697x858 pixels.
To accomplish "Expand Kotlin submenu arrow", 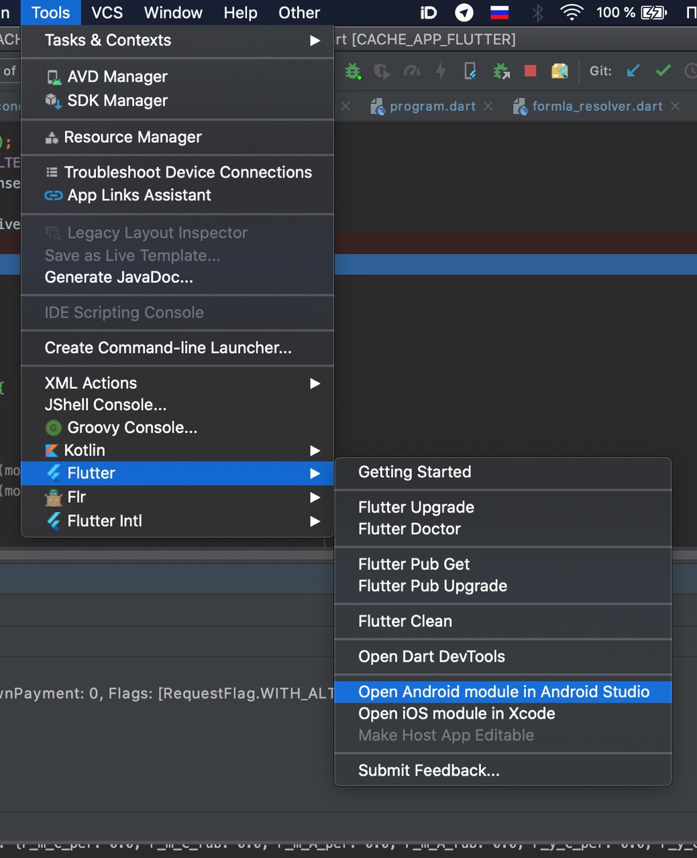I will 315,450.
